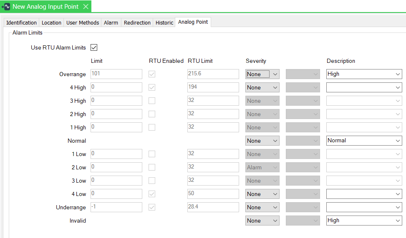Expand the Overrange Description dropdown
Image resolution: width=406 pixels, height=238 pixels.
click(364, 74)
